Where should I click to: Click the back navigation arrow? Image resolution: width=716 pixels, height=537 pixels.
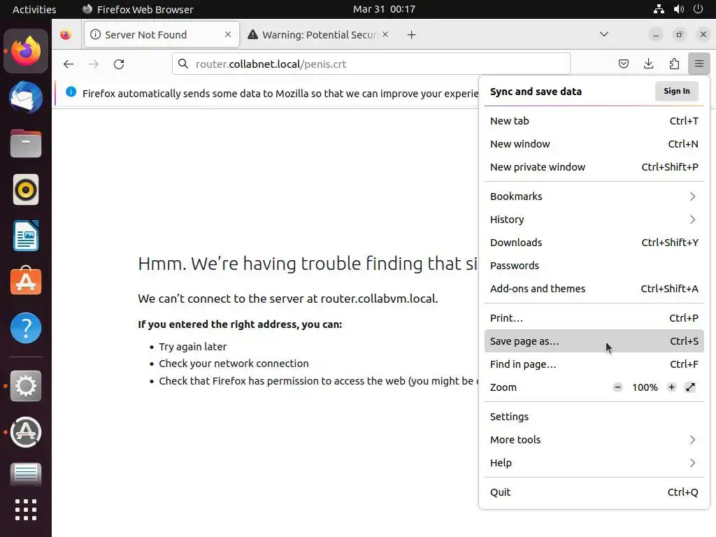click(69, 64)
